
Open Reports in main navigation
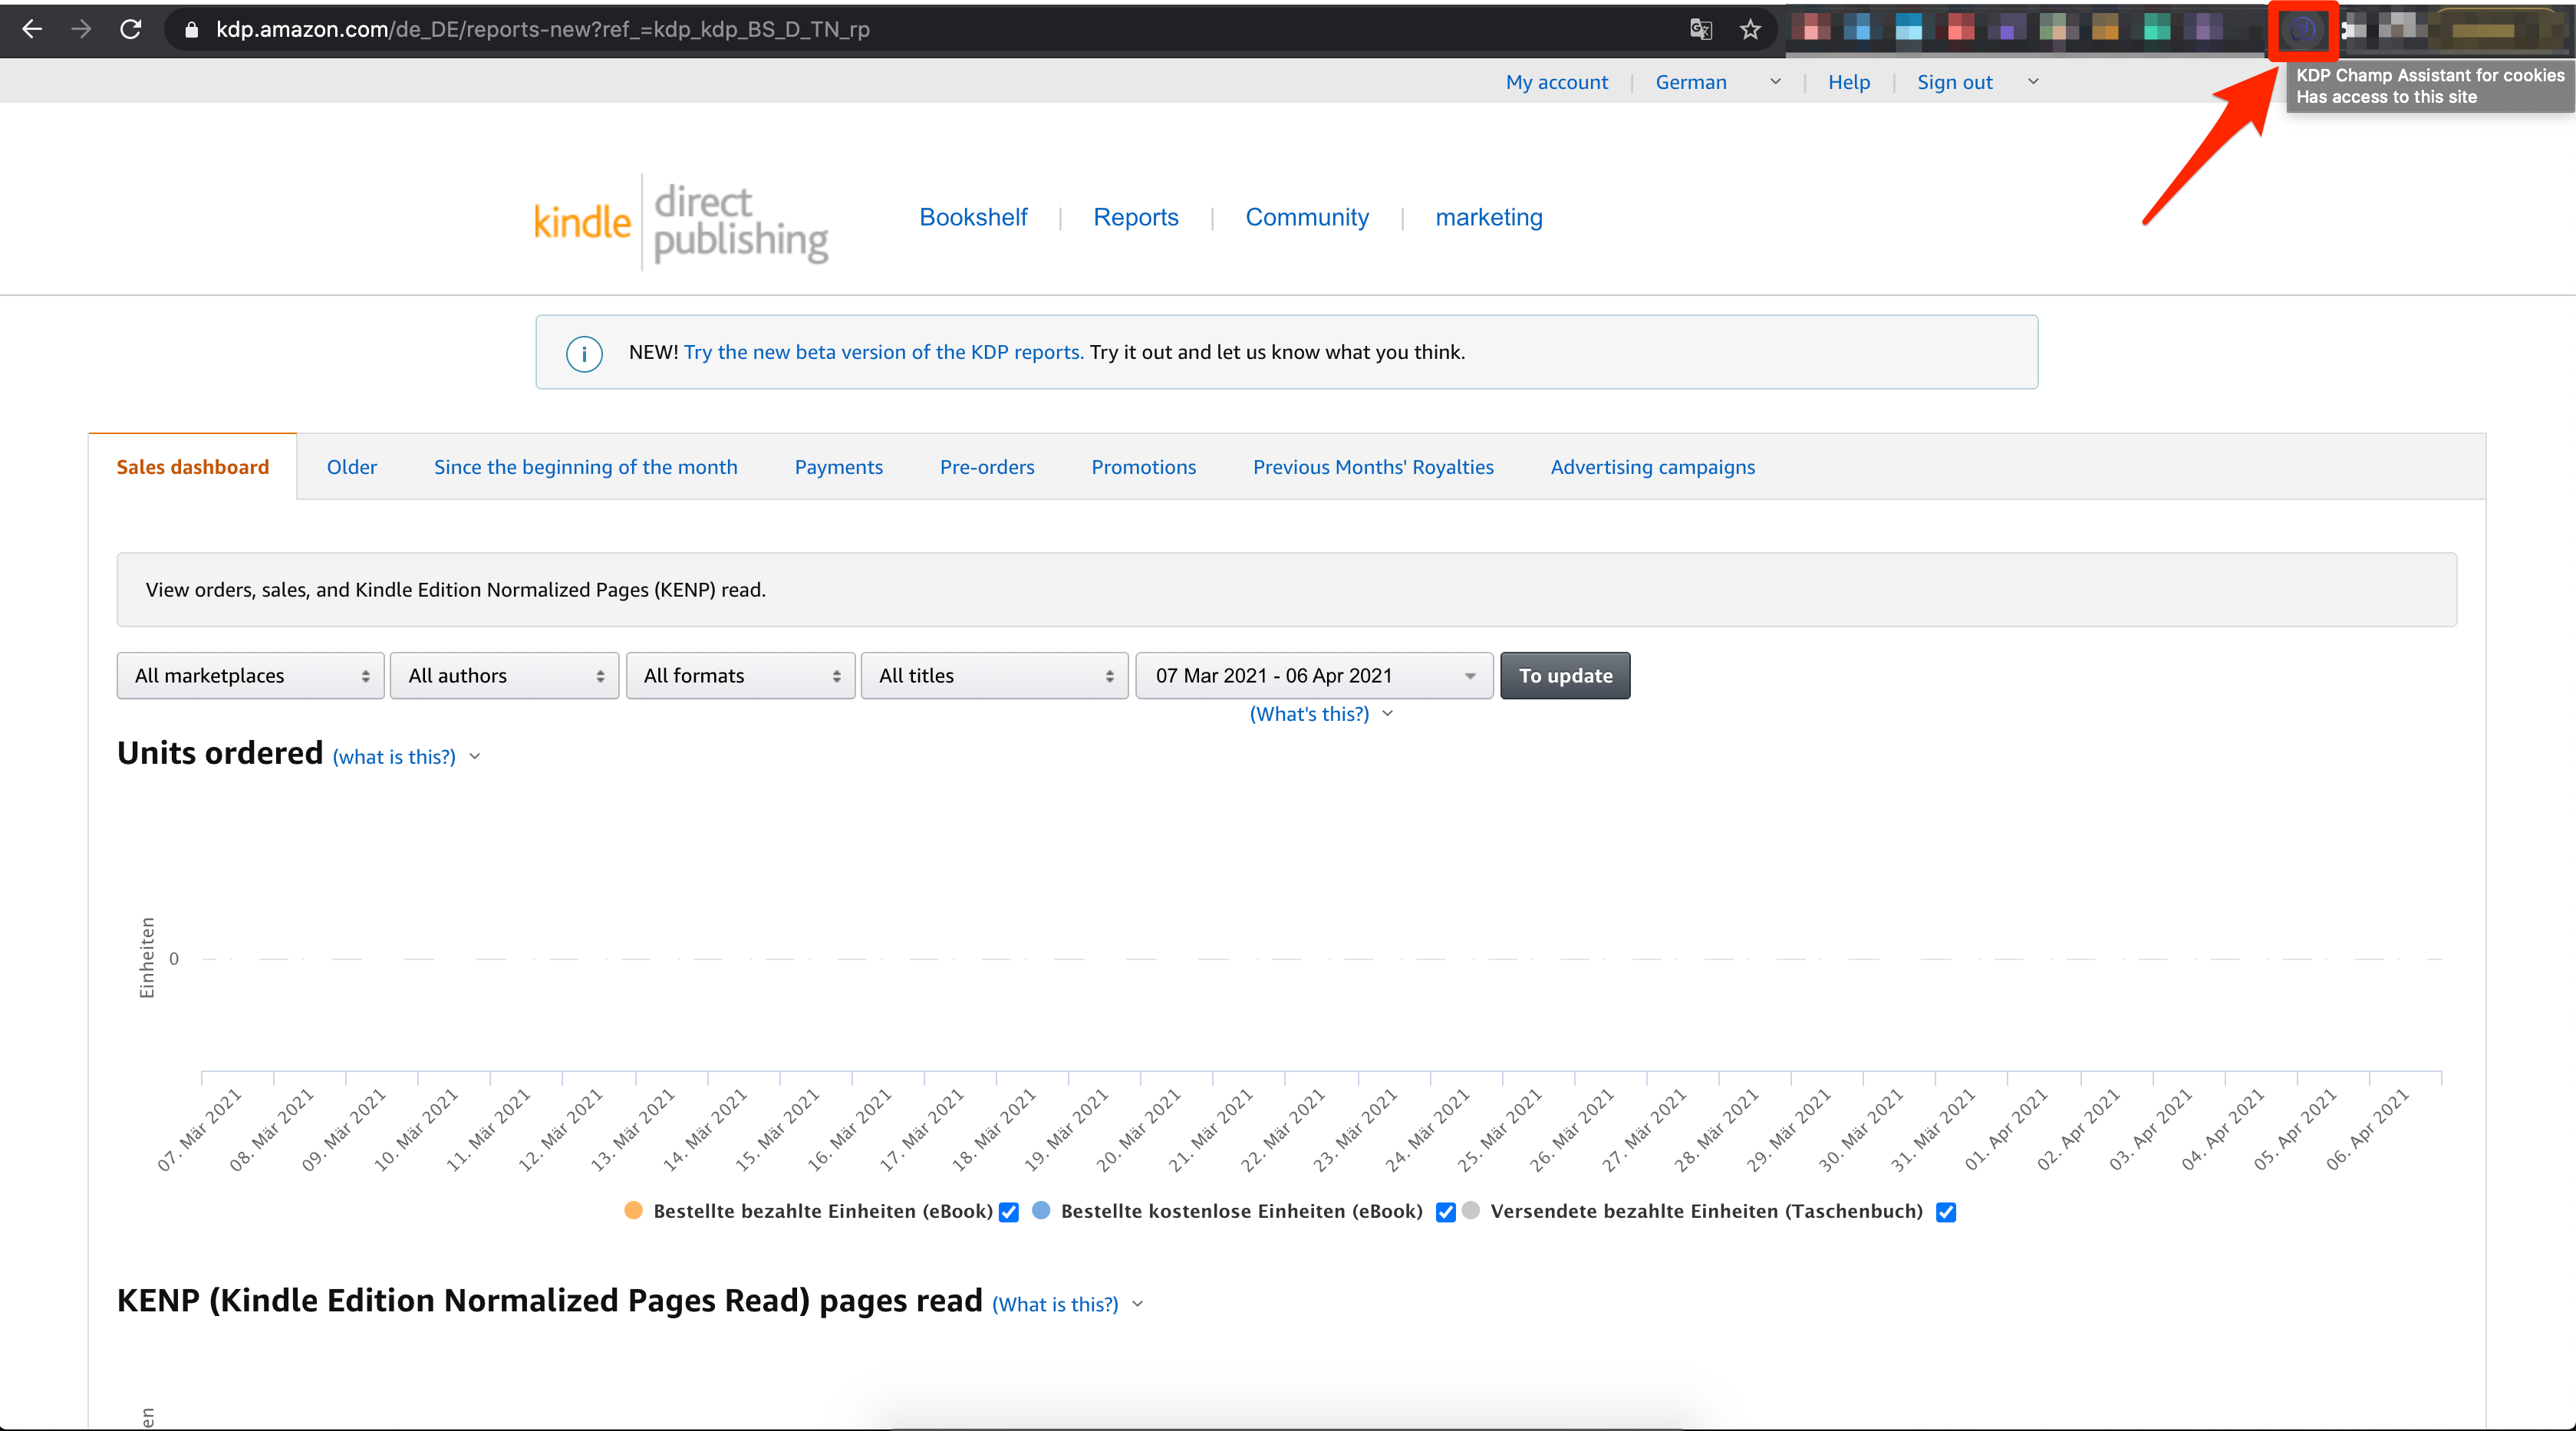(1135, 217)
